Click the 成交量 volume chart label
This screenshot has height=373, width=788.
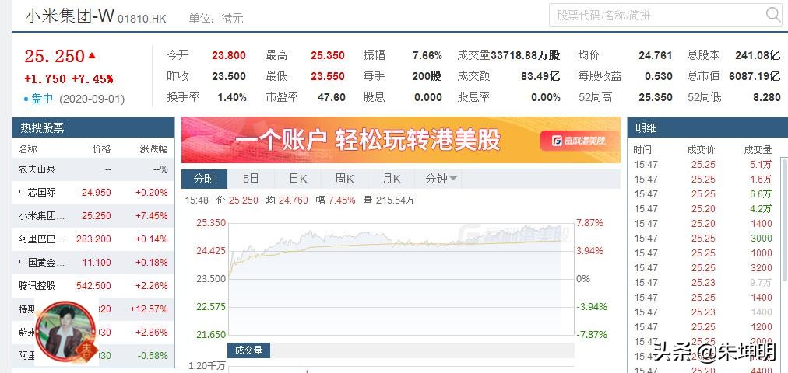tap(248, 350)
